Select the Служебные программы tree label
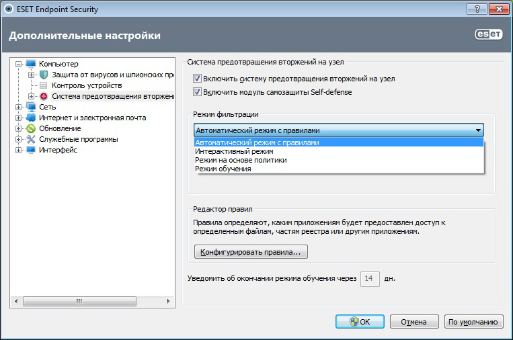The image size is (513, 340). point(79,139)
